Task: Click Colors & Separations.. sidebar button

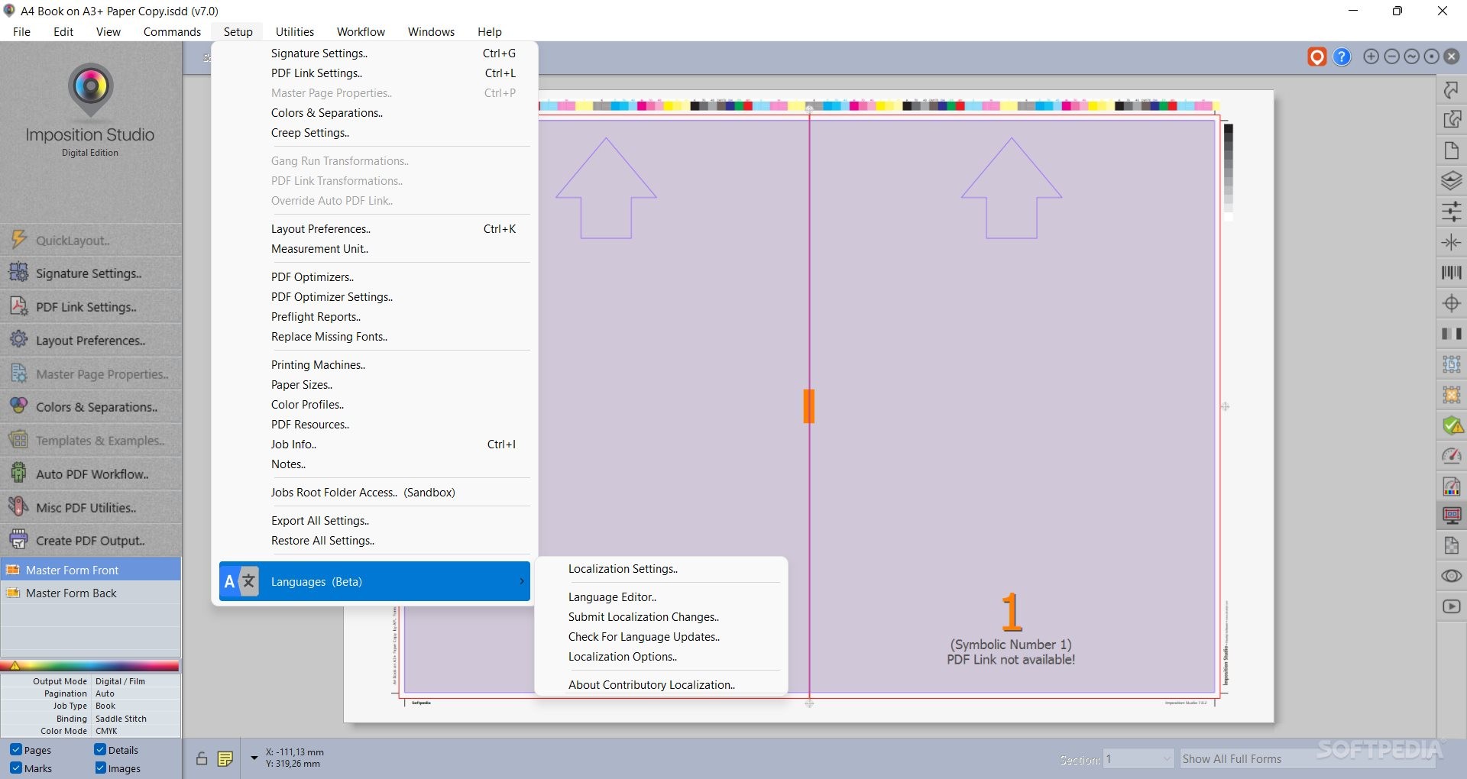Action: click(91, 407)
